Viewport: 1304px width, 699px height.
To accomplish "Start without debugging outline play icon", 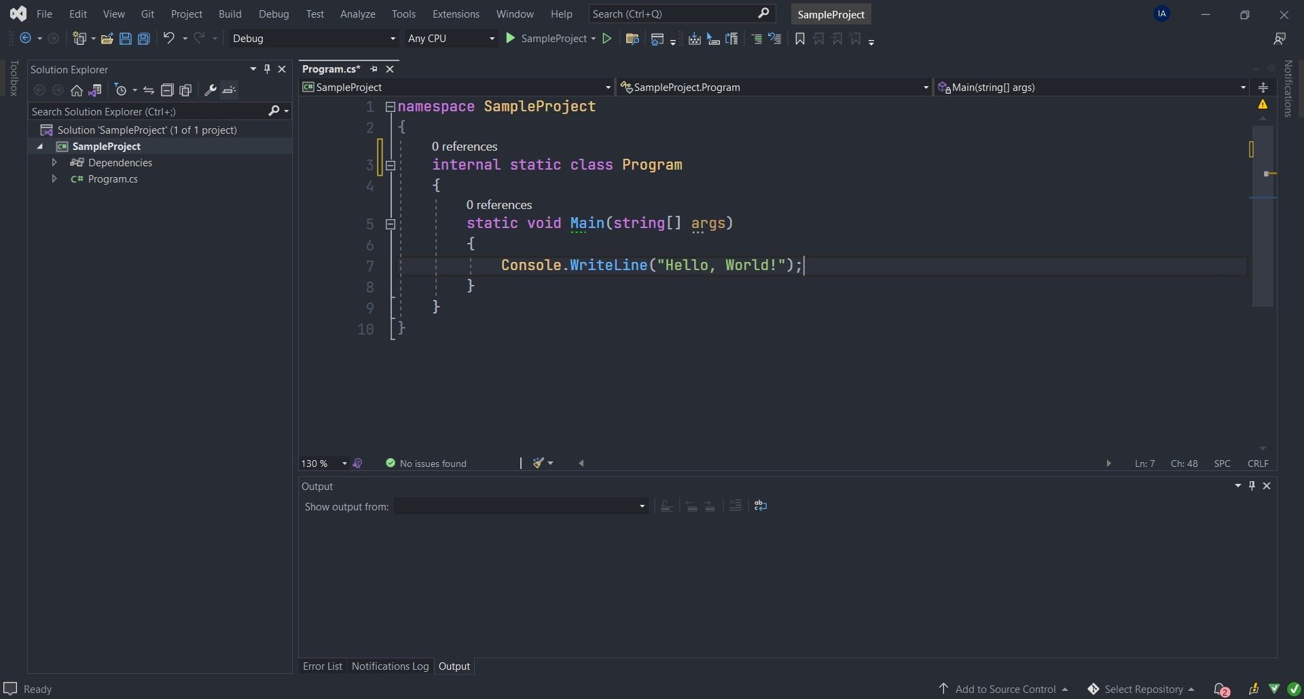I will point(607,39).
